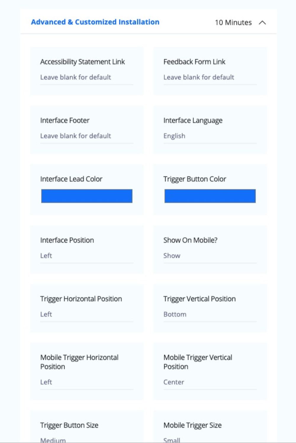Open Mobile Trigger Horizontal Position dropdown
Image resolution: width=296 pixels, height=443 pixels.
click(87, 382)
